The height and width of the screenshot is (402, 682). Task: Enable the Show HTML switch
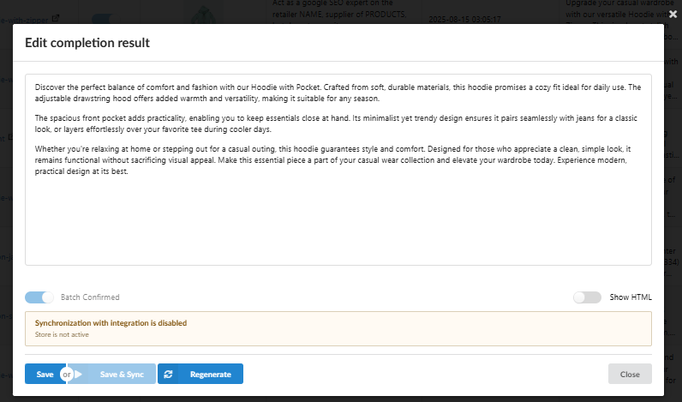pos(587,297)
